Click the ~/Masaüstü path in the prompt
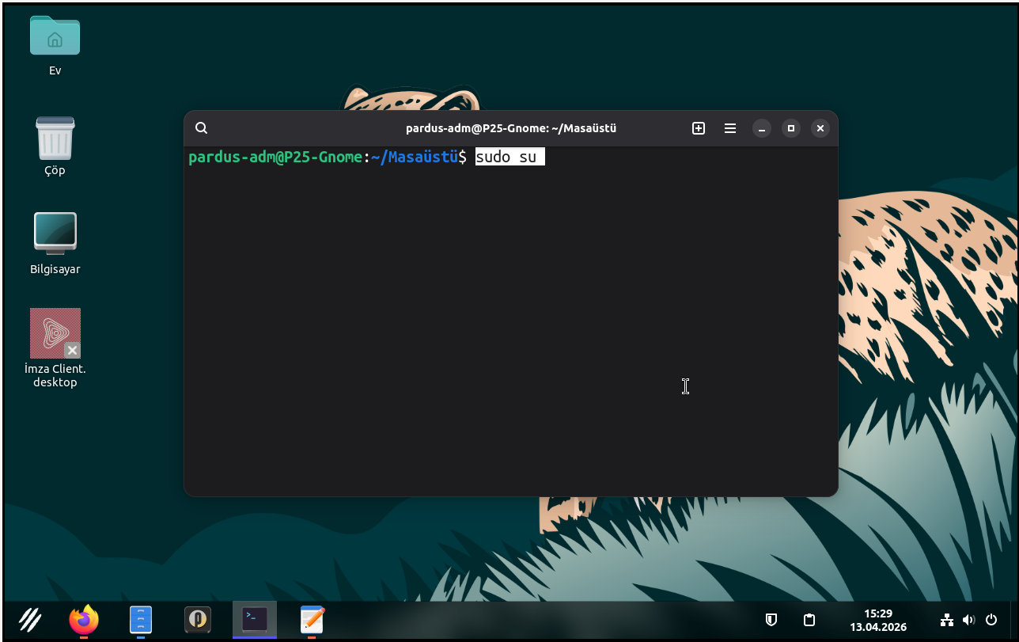1019x642 pixels. (x=414, y=157)
